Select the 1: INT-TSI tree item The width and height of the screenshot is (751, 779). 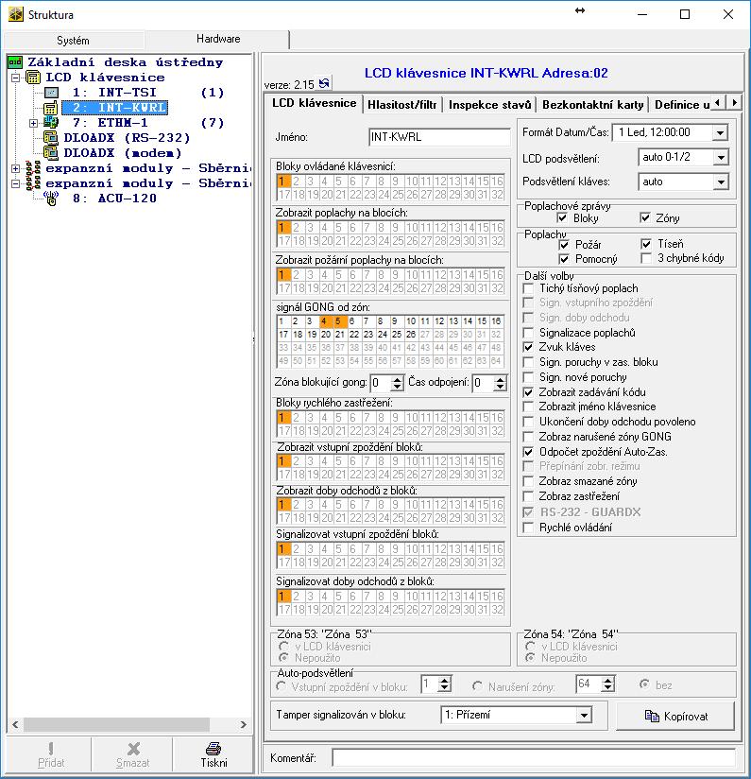(x=114, y=93)
